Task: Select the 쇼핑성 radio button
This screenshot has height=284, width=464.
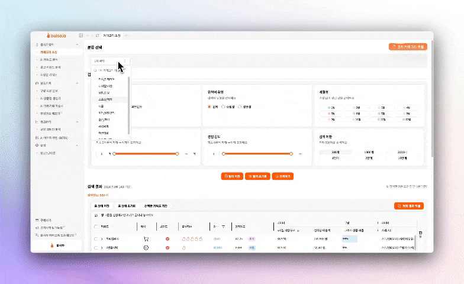Action: click(x=223, y=106)
